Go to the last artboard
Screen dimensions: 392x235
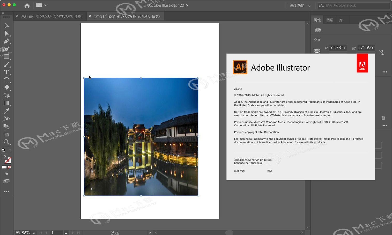(x=78, y=233)
